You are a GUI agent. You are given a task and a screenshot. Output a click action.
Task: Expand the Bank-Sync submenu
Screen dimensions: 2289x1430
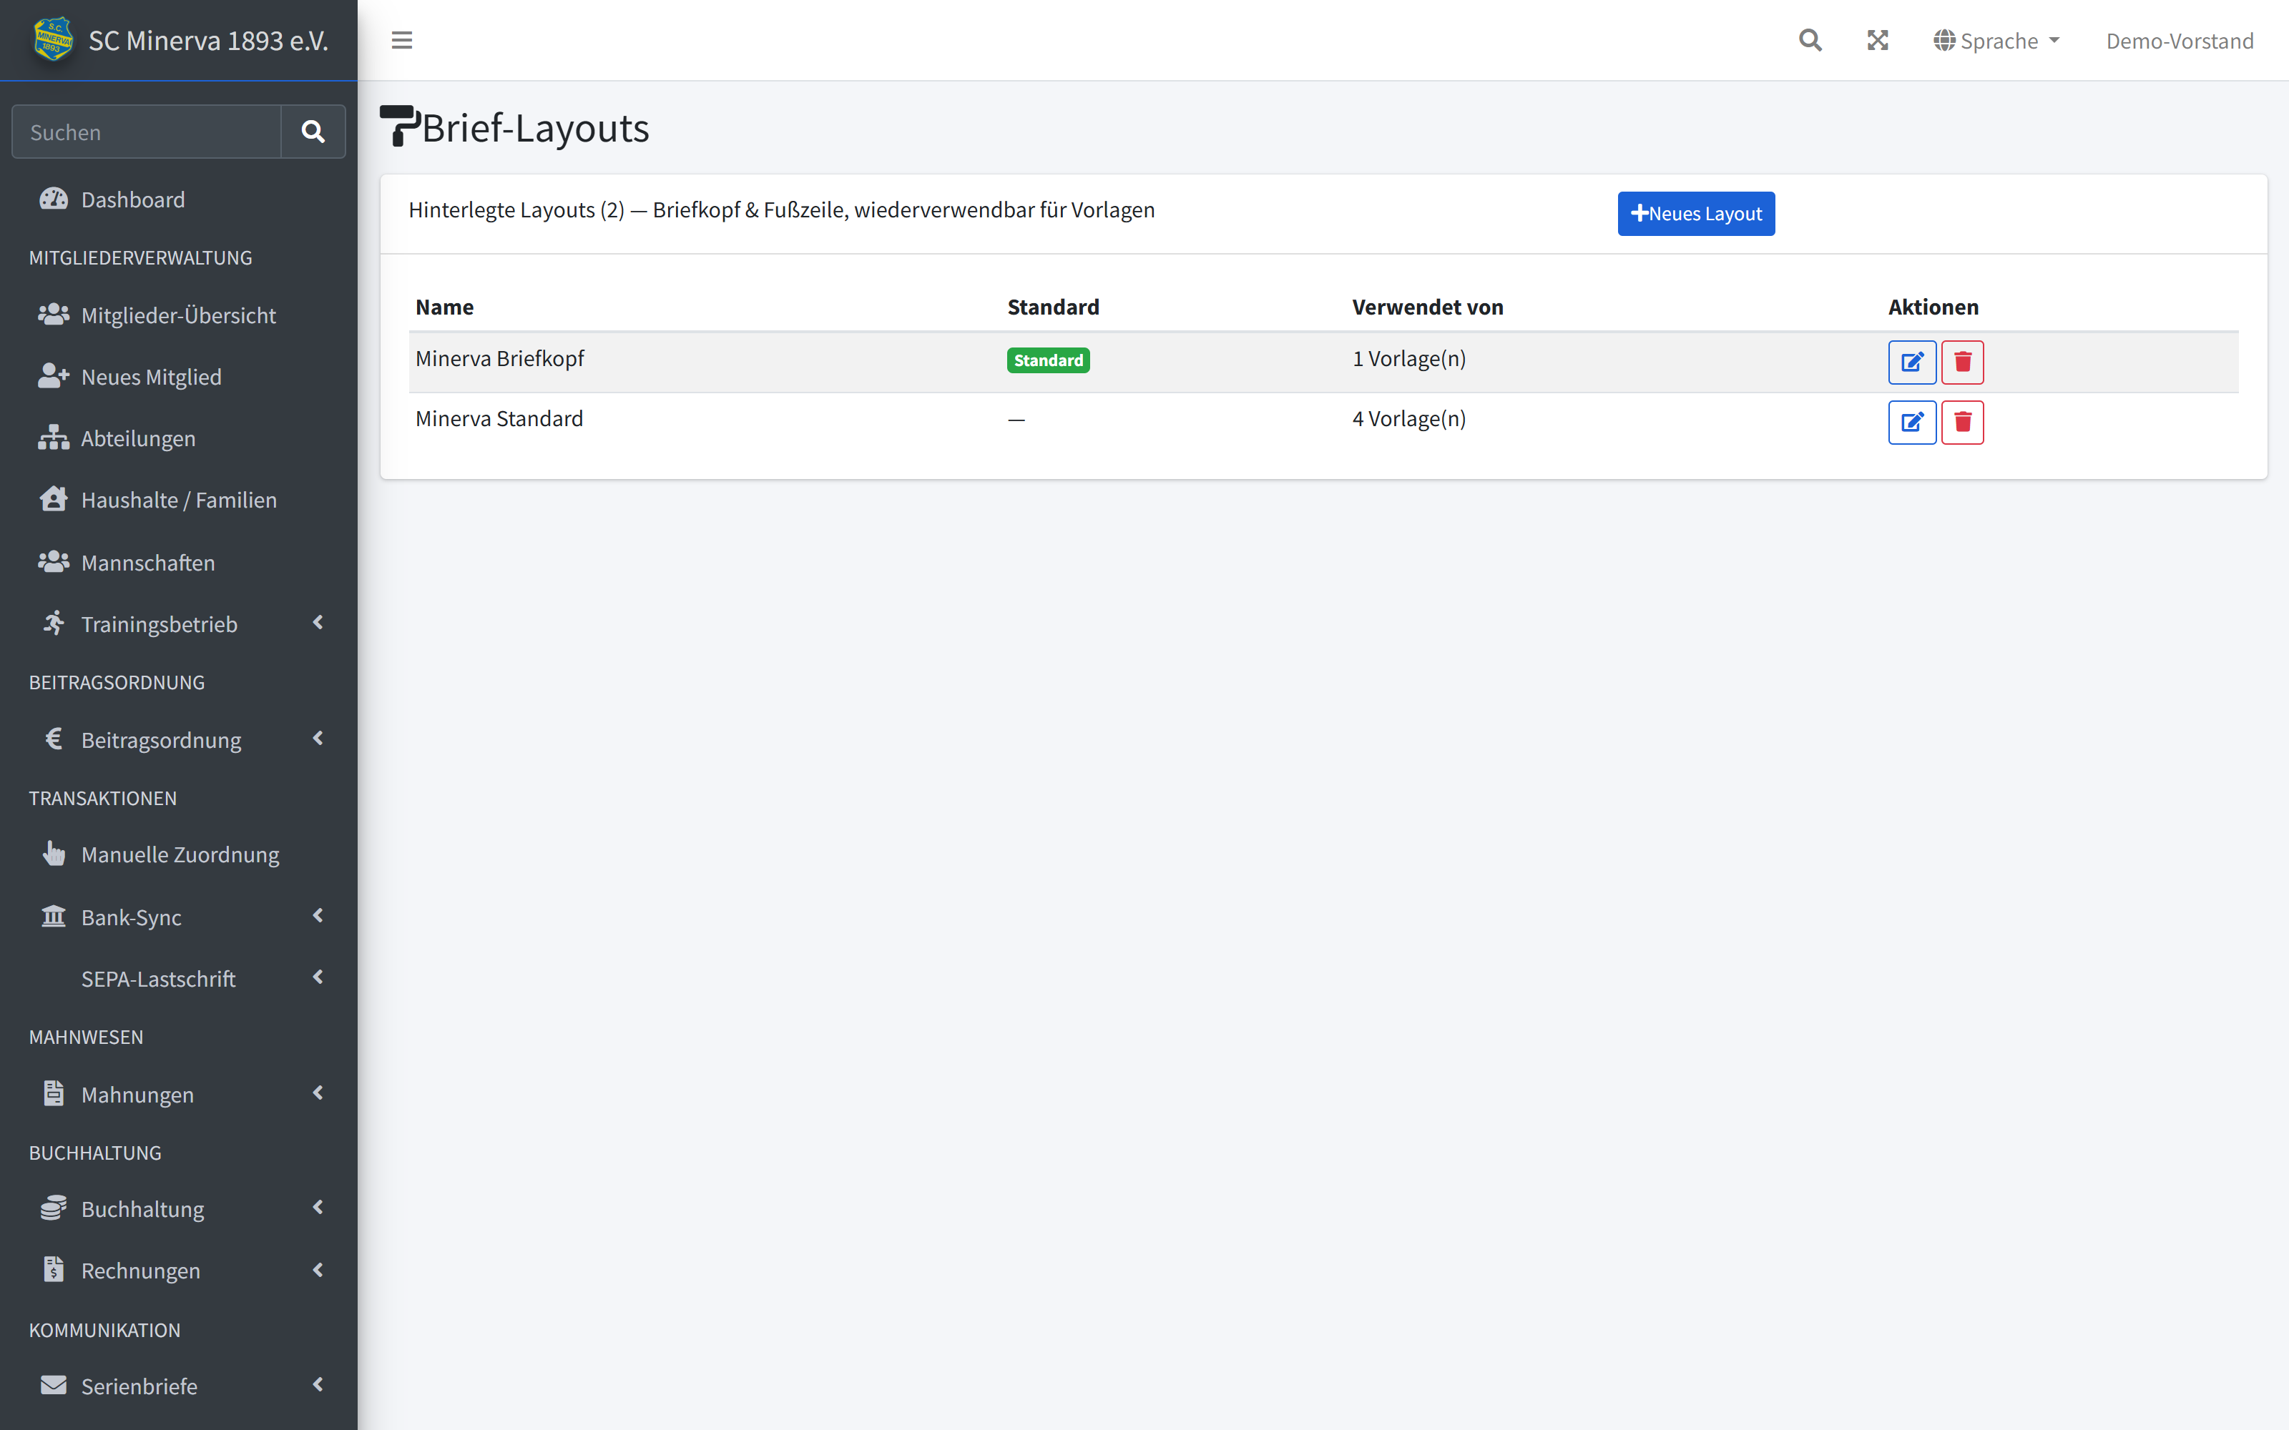coord(179,917)
